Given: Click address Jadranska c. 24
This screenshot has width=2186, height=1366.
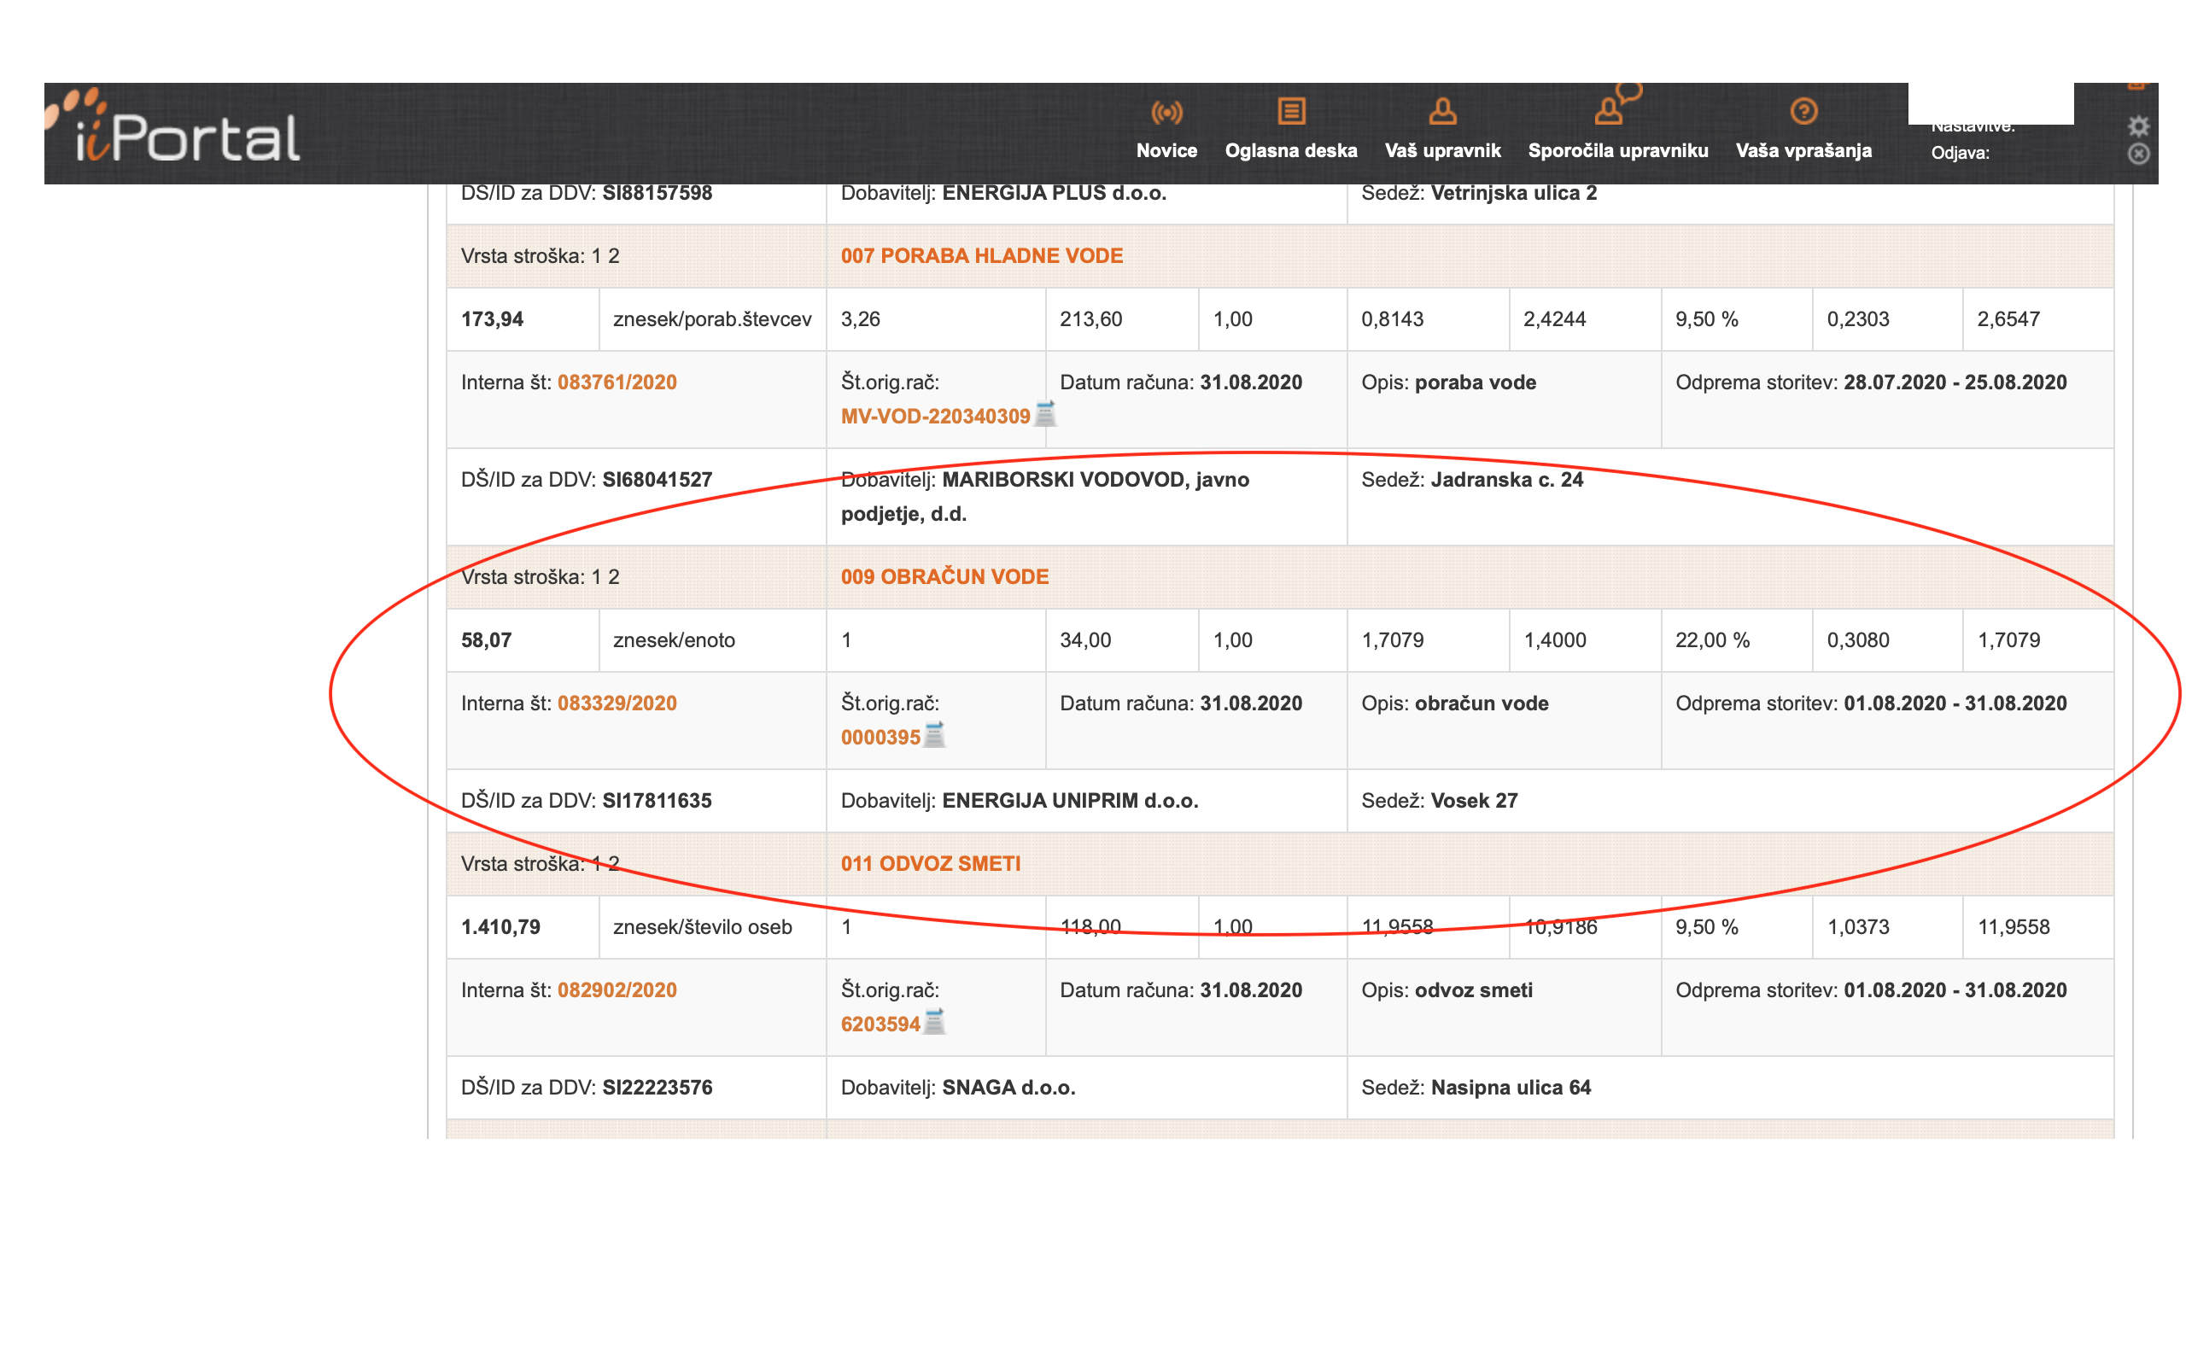Looking at the screenshot, I should (1506, 480).
